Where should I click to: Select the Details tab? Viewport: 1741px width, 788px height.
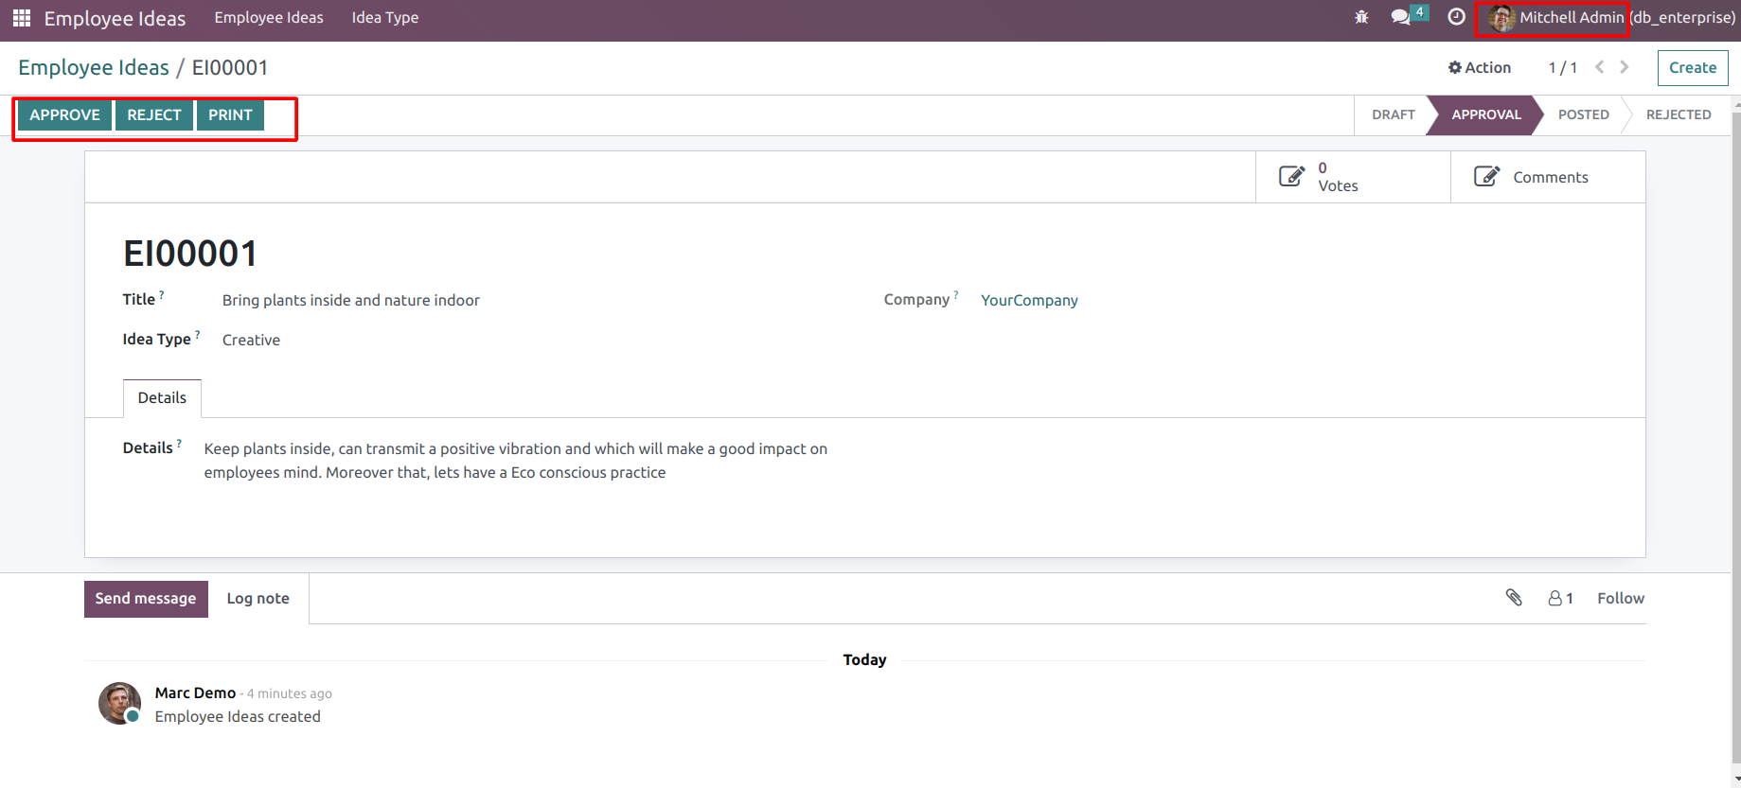pyautogui.click(x=162, y=398)
